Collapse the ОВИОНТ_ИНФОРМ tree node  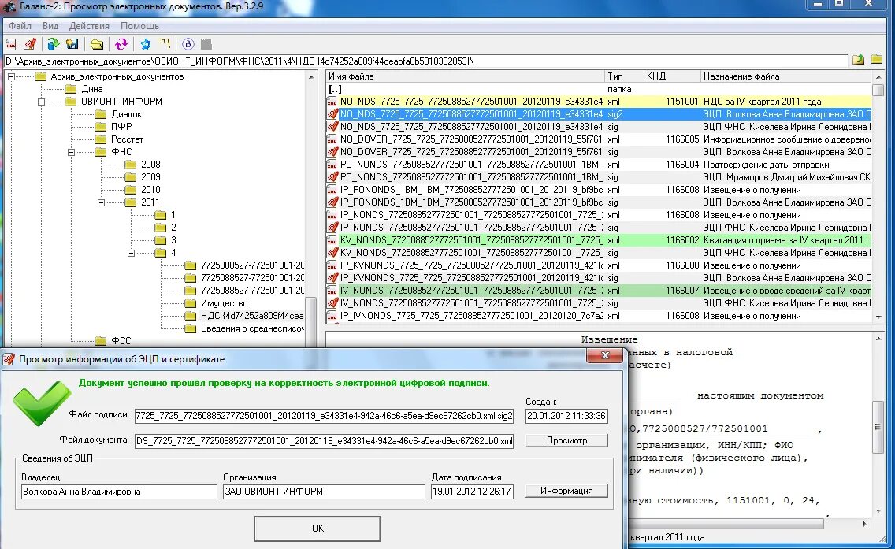tap(41, 102)
